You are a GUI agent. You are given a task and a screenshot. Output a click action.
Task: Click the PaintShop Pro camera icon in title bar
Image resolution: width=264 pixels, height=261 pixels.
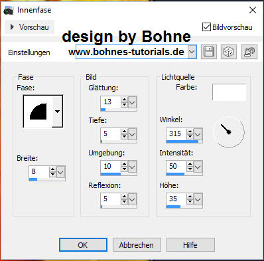click(9, 10)
